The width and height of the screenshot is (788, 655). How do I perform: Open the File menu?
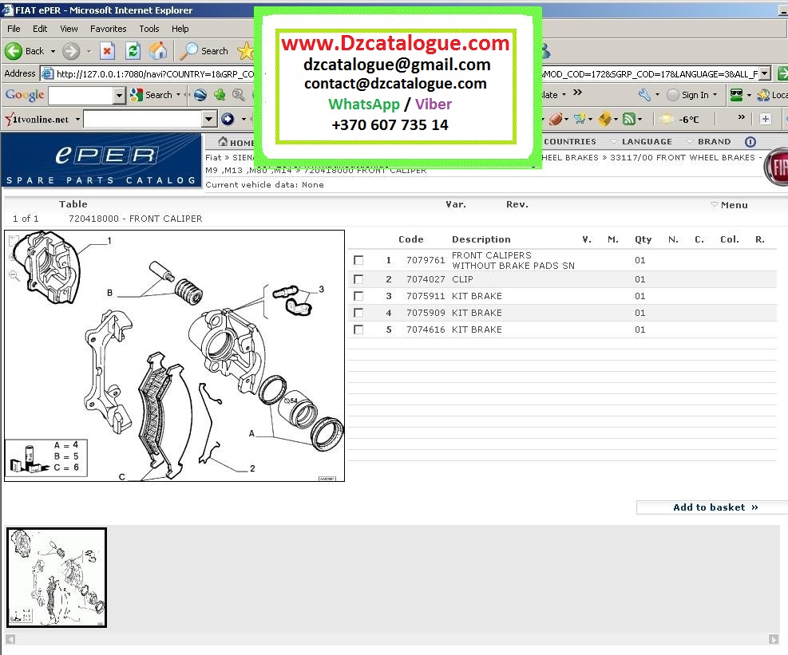pos(14,29)
